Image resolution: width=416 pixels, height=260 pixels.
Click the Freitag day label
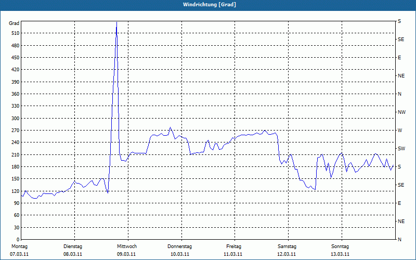(x=233, y=246)
